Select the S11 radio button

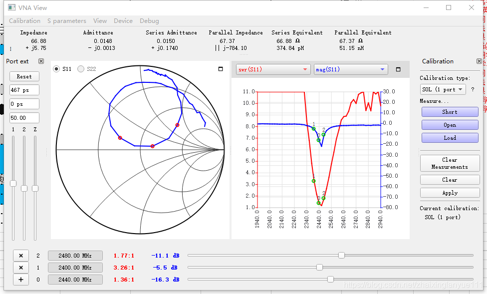[x=56, y=69]
